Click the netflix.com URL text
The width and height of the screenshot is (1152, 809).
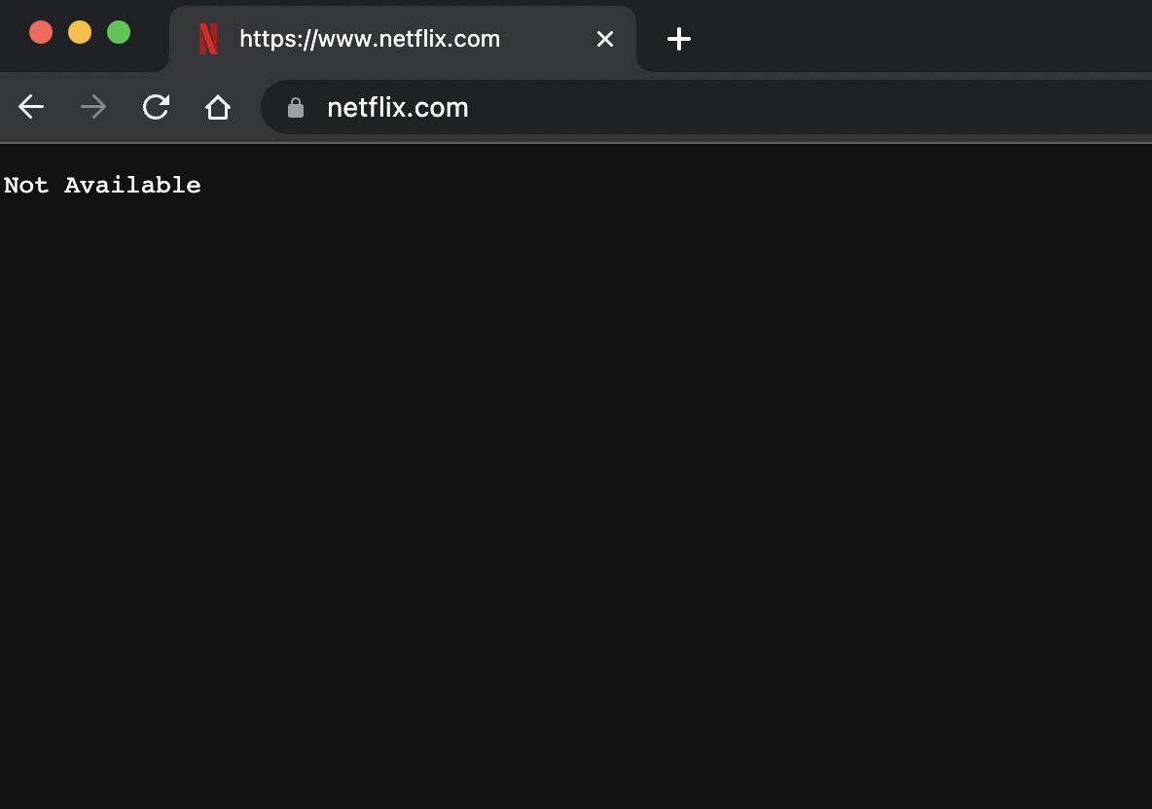coord(397,108)
